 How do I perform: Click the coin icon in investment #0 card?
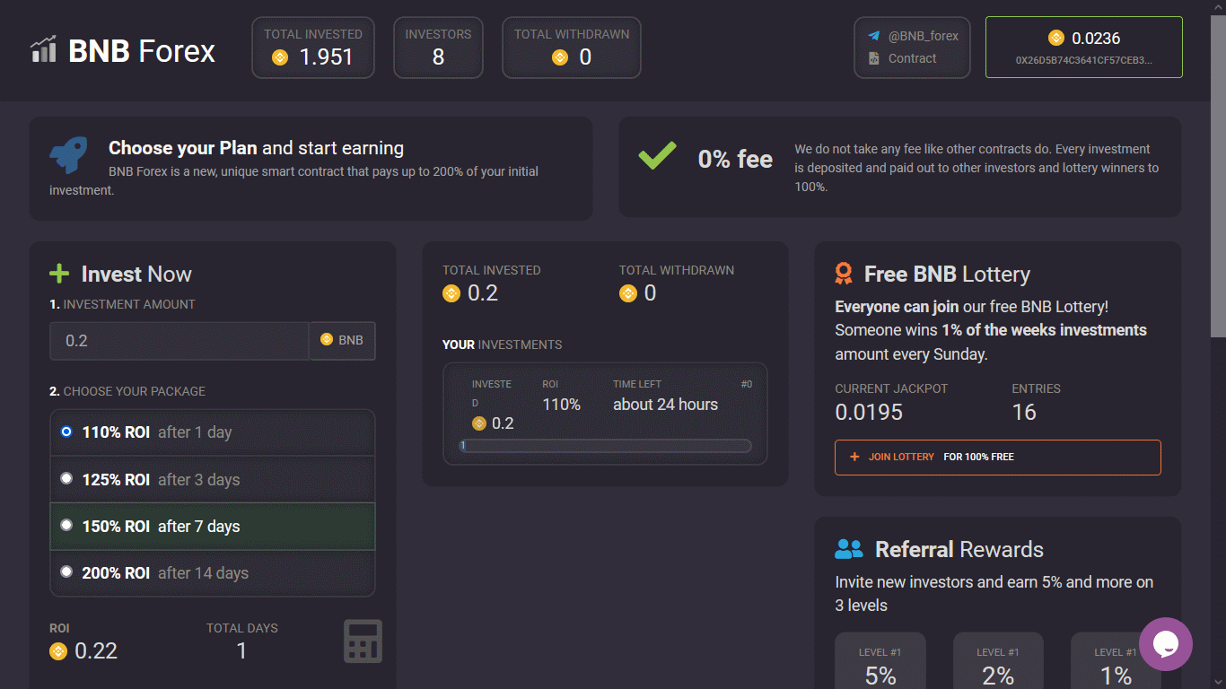click(479, 423)
